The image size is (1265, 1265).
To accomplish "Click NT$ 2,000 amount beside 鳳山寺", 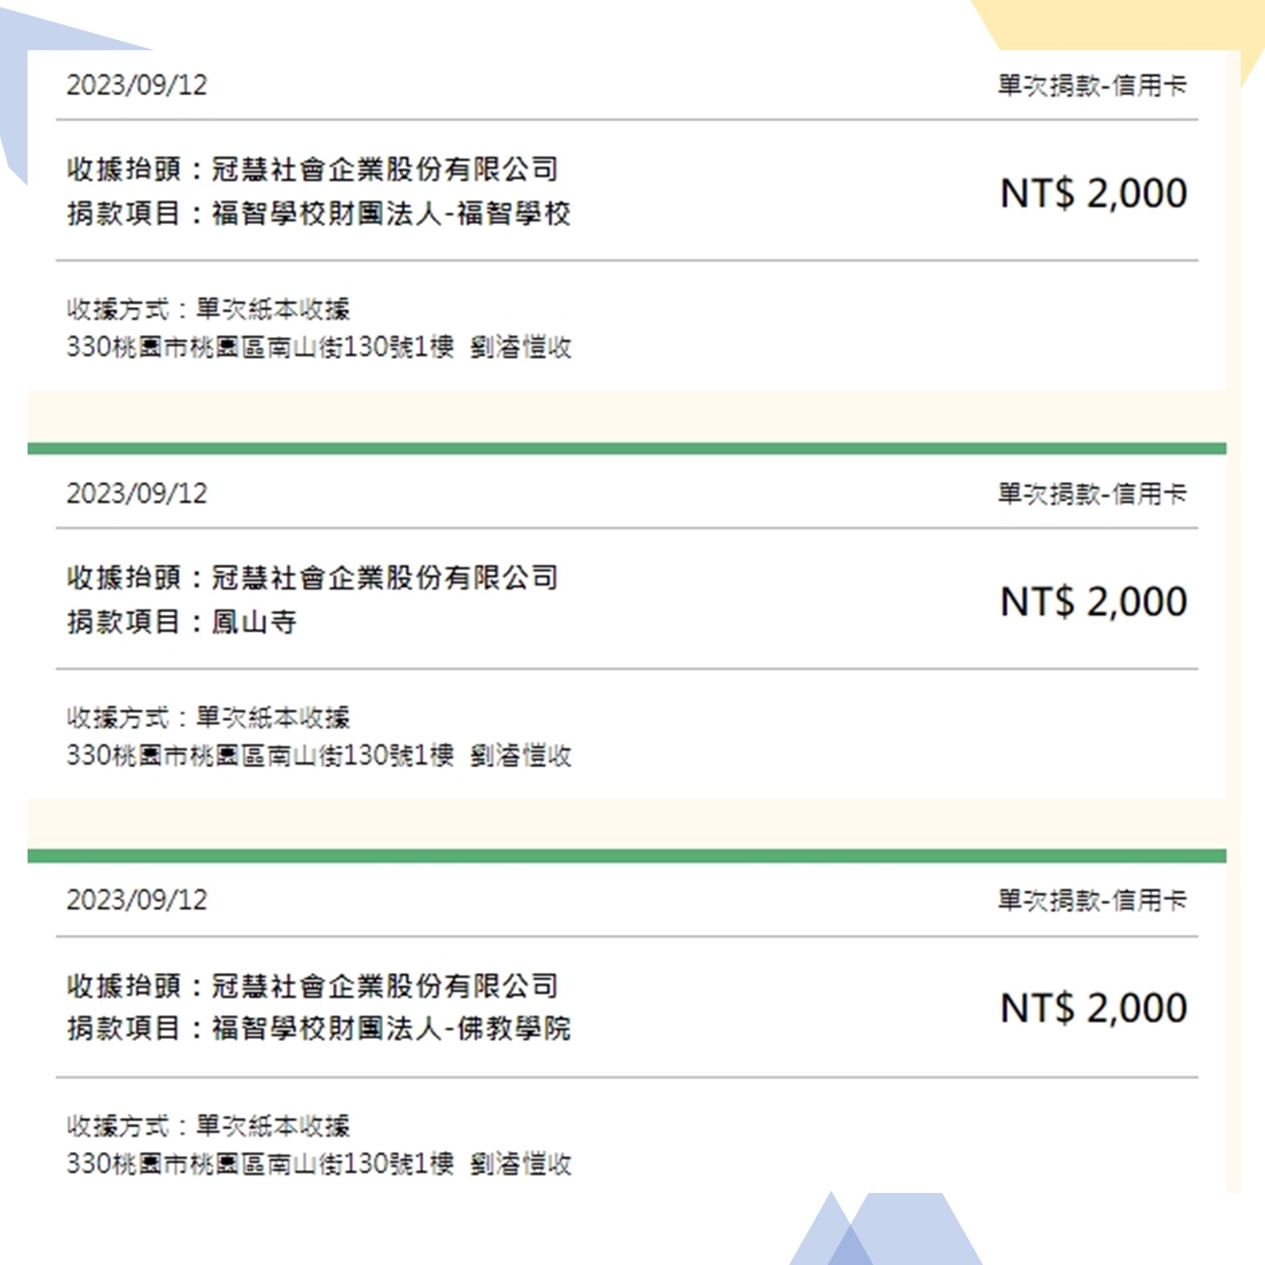I will click(1093, 602).
